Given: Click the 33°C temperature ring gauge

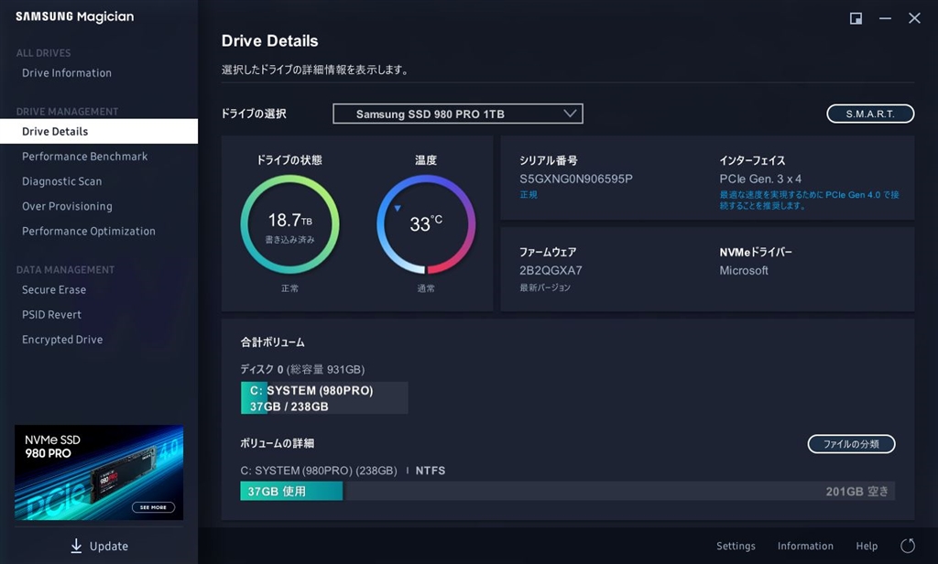Looking at the screenshot, I should pyautogui.click(x=426, y=224).
